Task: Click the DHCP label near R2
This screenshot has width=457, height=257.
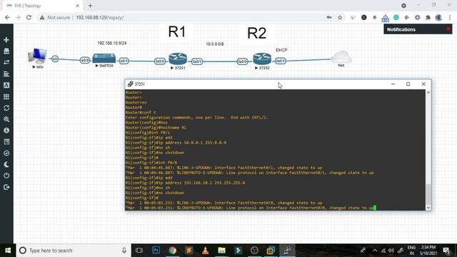Action: click(281, 50)
